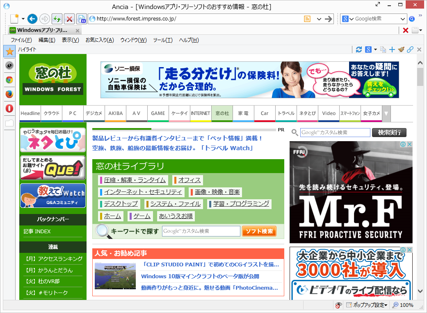
Task: Open Chrome from the sidebar icon
Action: point(9,80)
